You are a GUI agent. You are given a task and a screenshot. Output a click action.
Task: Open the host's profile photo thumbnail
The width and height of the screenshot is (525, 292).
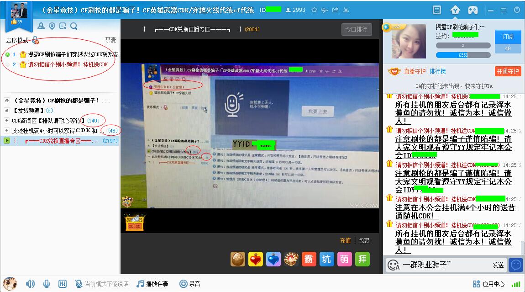[409, 42]
